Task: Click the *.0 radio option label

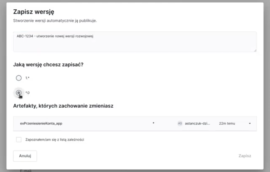Action: pyautogui.click(x=27, y=93)
